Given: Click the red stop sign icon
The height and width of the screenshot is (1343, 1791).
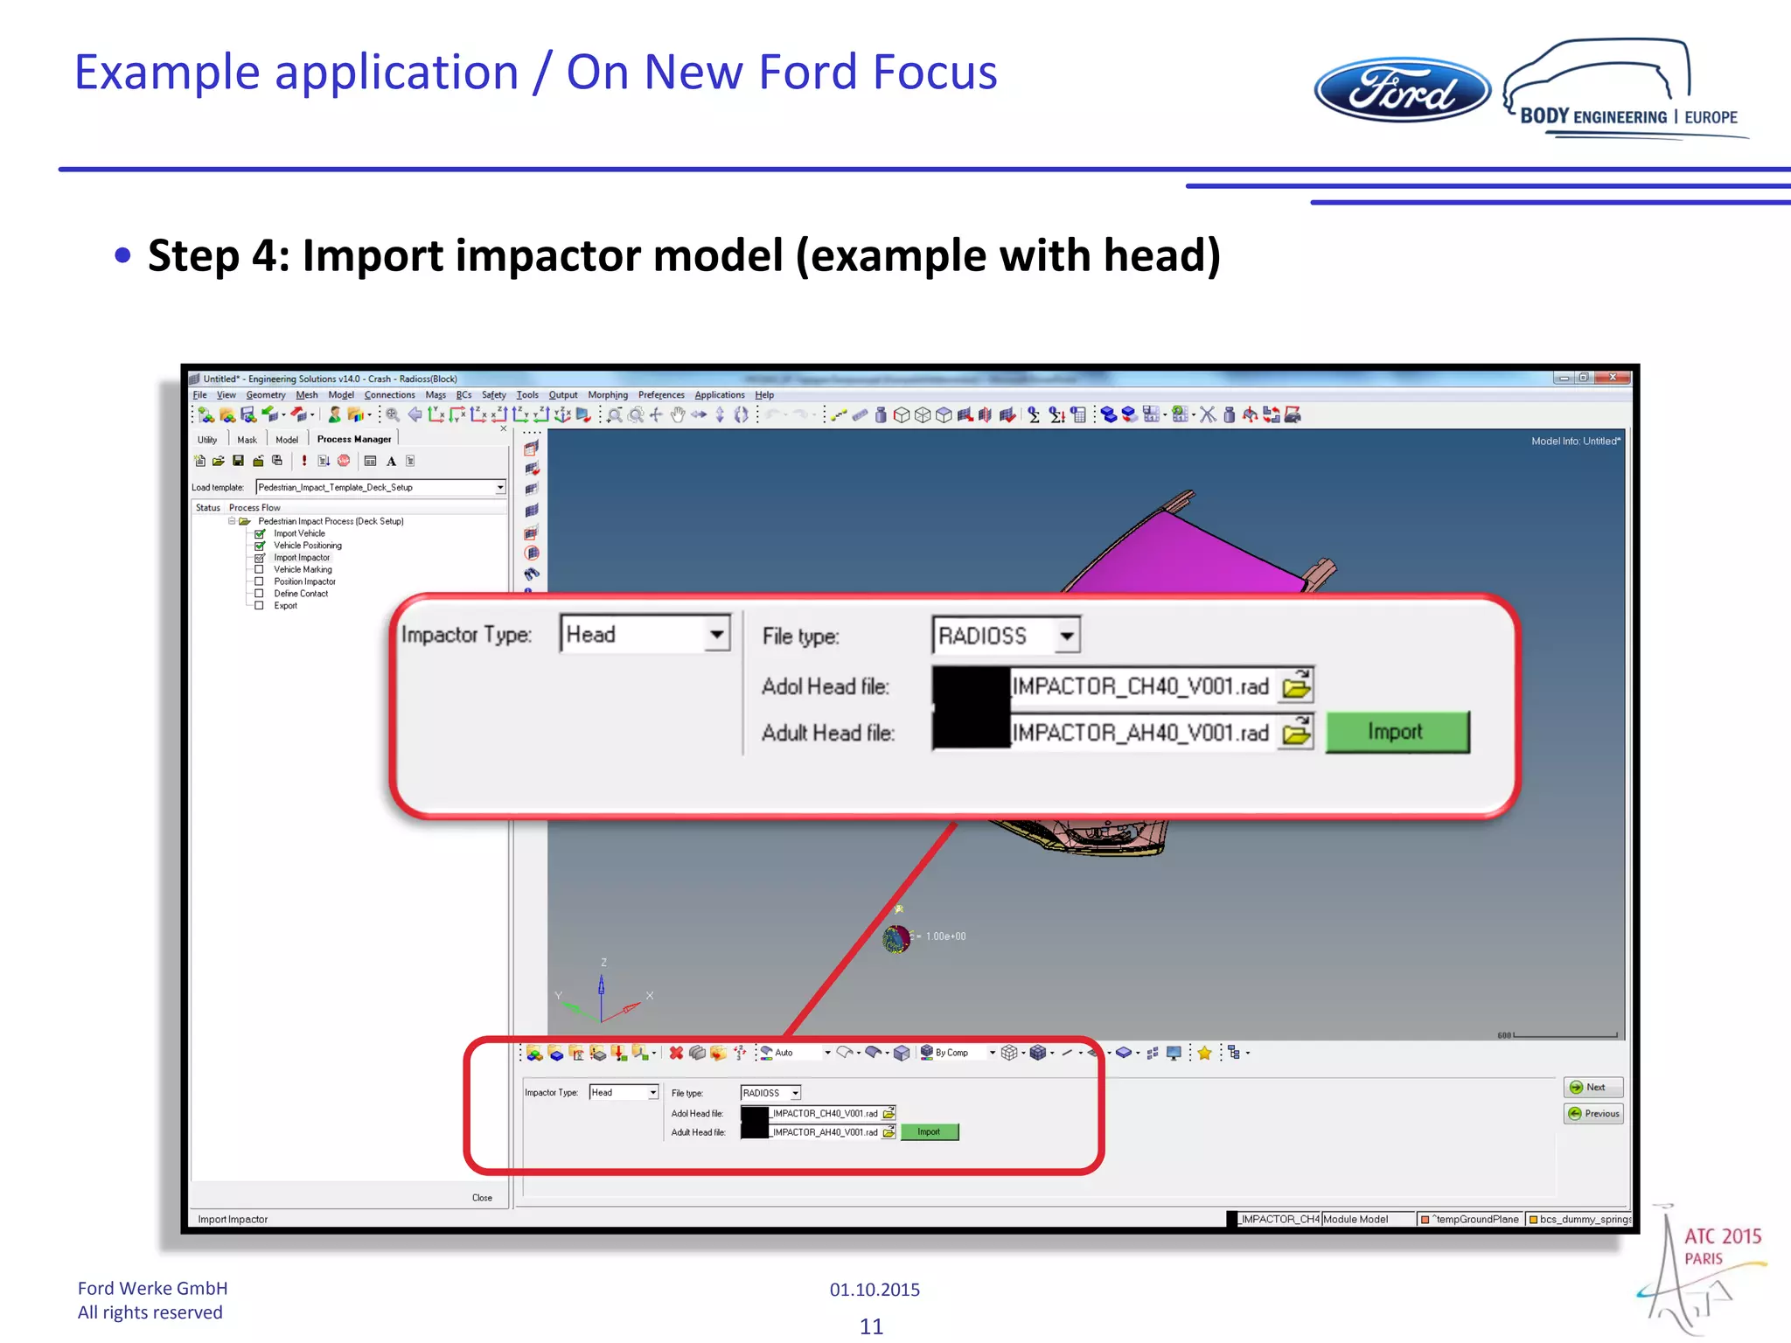Looking at the screenshot, I should (344, 461).
